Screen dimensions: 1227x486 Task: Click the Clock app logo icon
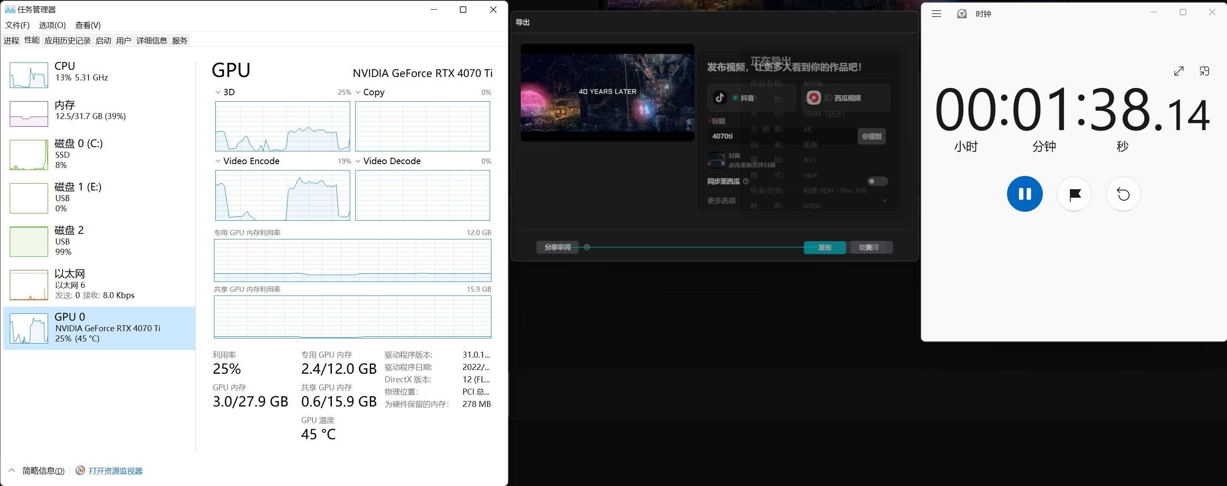pos(962,14)
